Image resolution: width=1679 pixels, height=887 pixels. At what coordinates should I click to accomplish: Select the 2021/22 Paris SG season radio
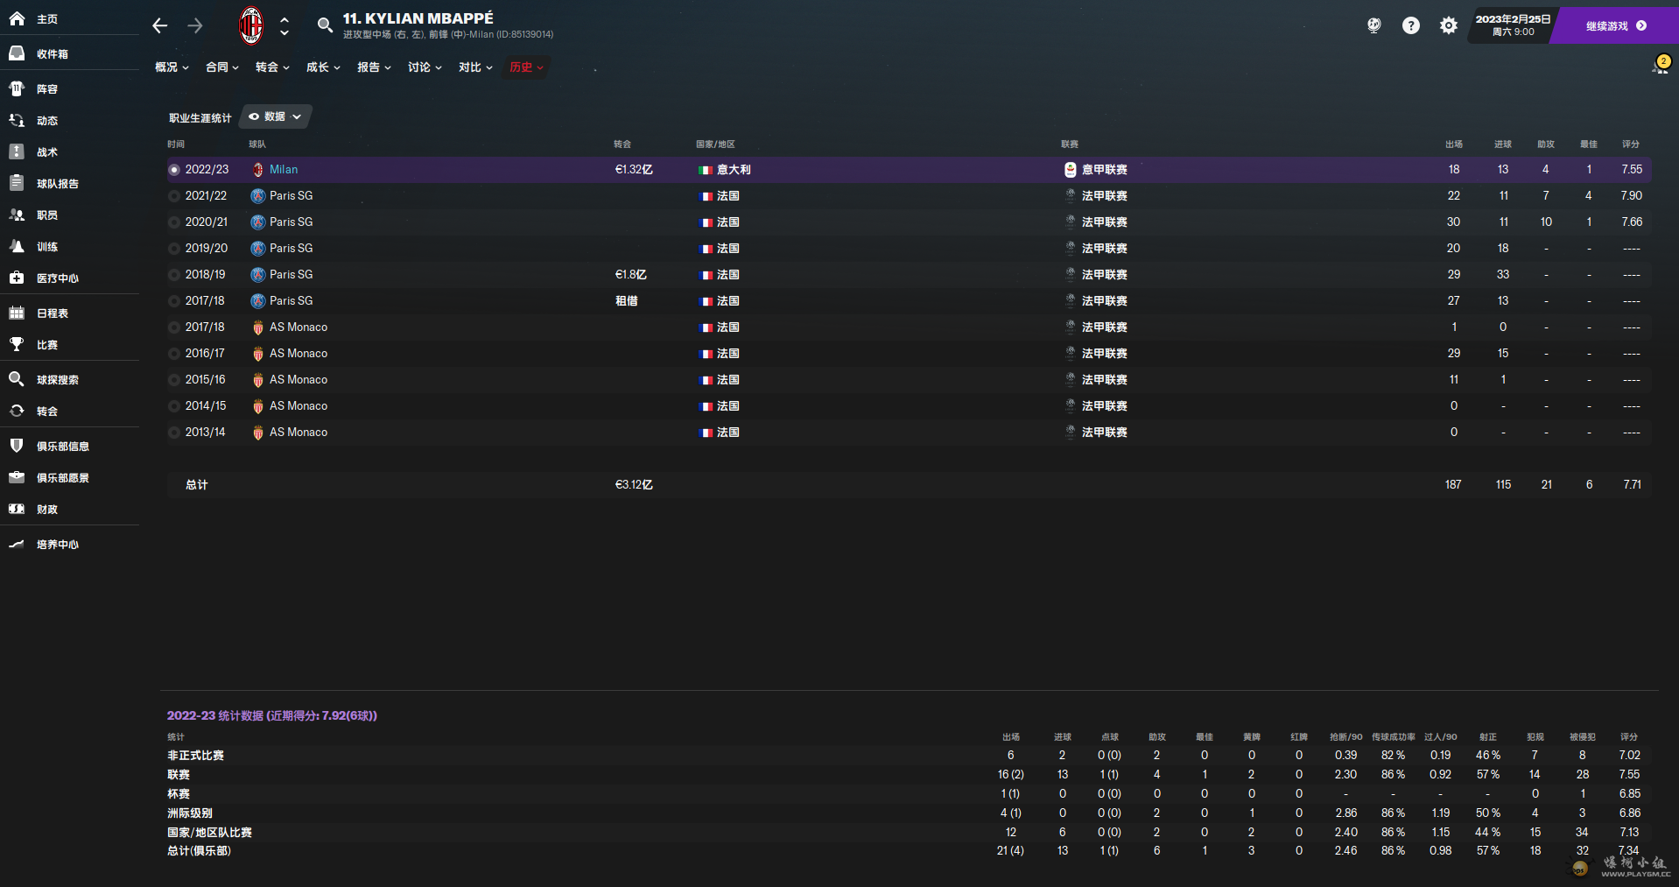[174, 196]
